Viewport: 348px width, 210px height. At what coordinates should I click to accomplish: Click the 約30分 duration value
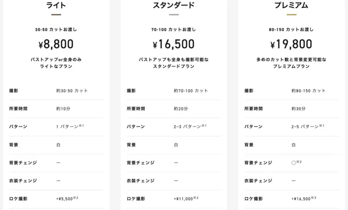(298, 108)
